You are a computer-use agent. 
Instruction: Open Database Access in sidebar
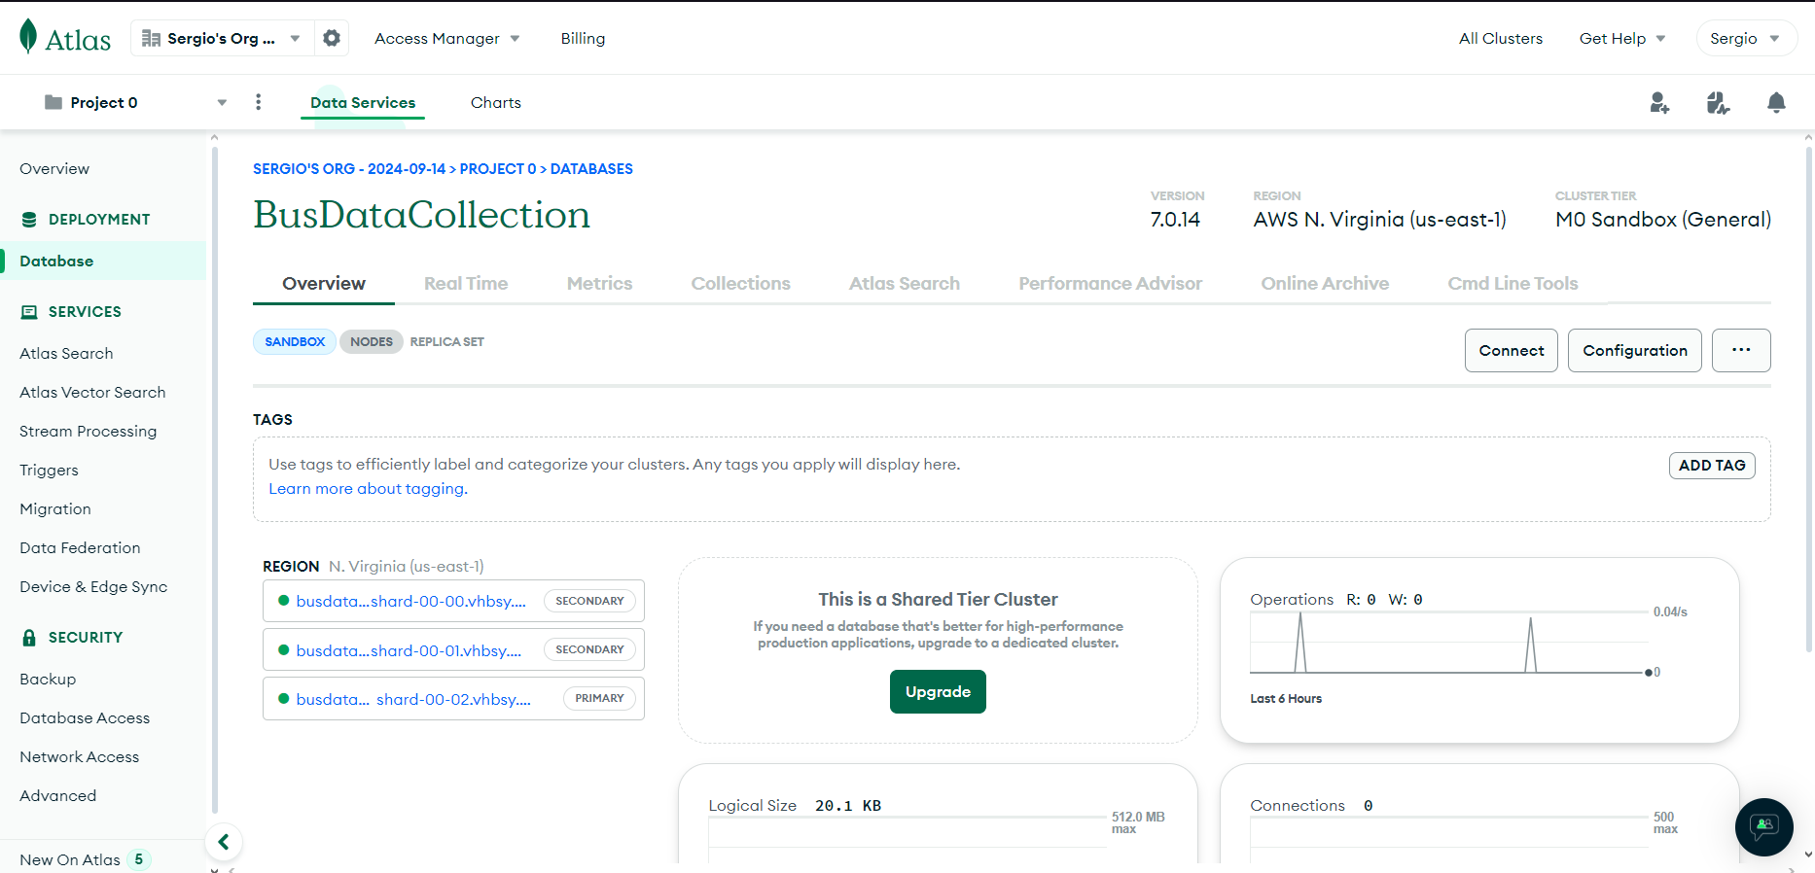85,717
